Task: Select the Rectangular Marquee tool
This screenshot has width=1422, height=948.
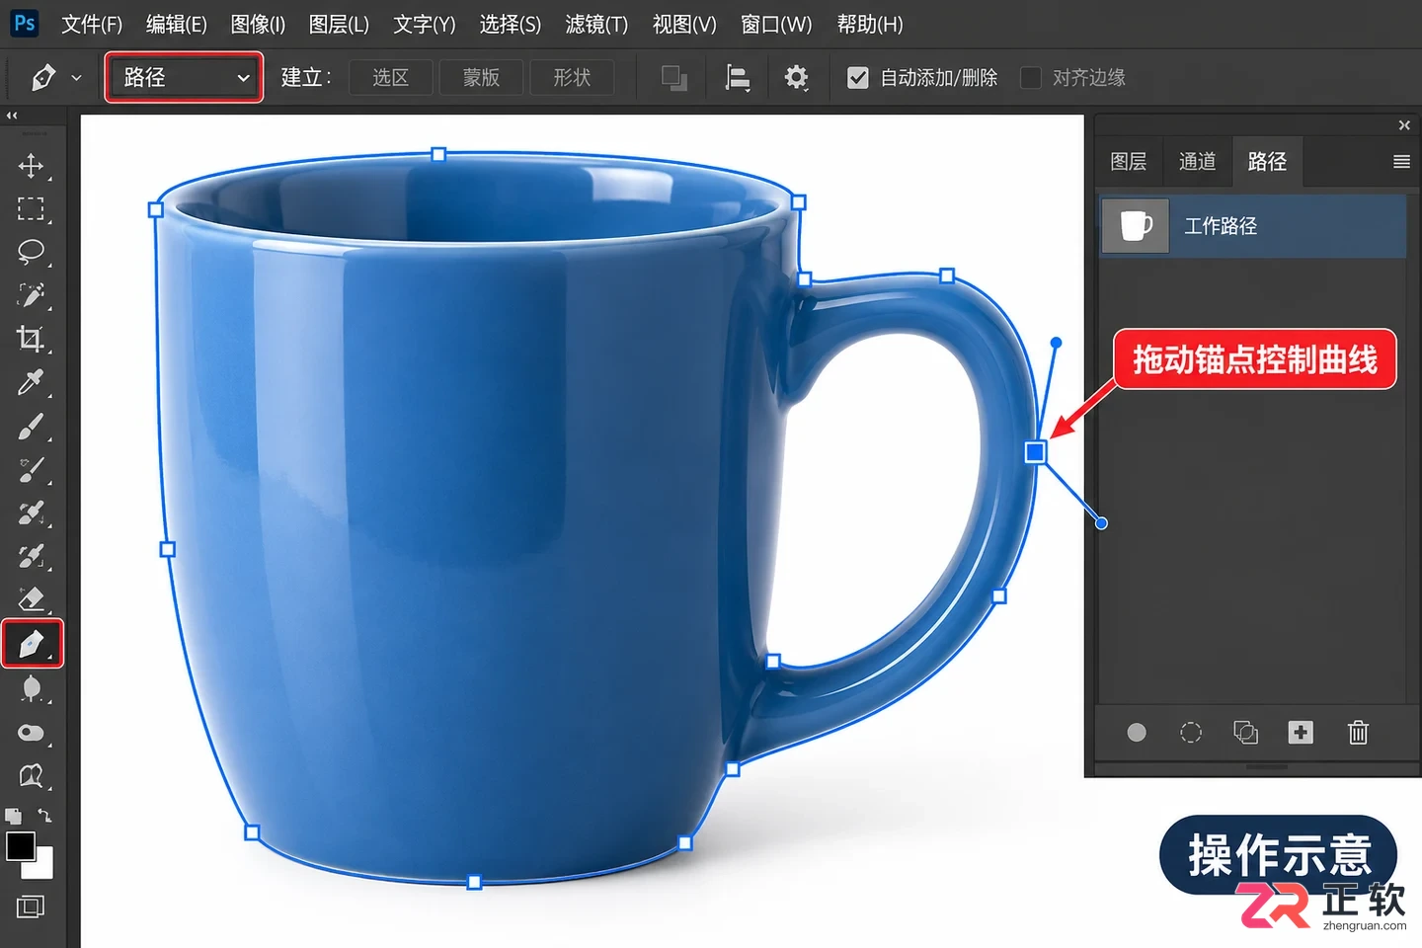Action: [x=31, y=209]
